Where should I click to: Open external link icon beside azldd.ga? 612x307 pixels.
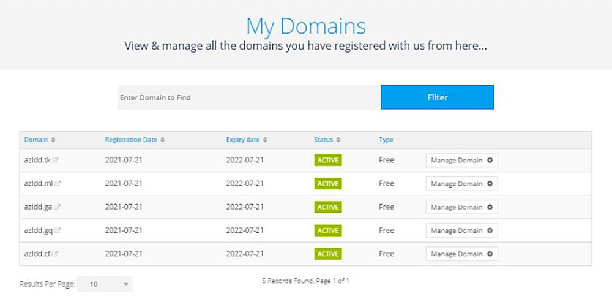tap(58, 207)
